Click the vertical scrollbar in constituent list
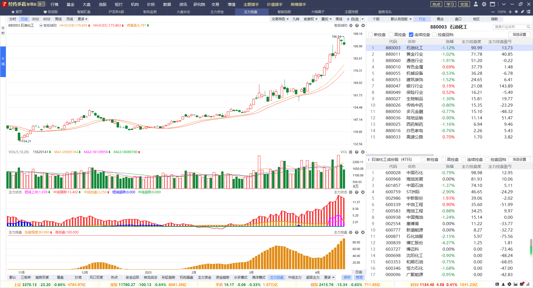 [531, 247]
